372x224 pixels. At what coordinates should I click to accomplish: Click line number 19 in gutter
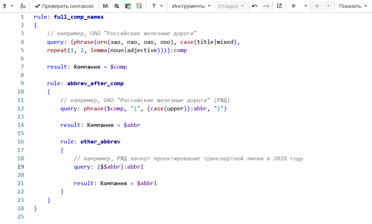[20, 167]
